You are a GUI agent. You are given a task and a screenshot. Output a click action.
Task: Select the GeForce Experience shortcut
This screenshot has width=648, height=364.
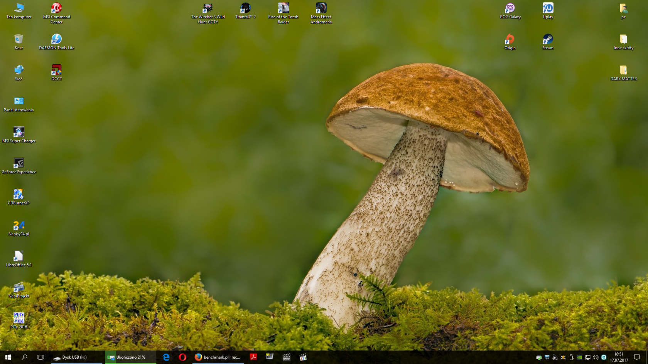[19, 166]
